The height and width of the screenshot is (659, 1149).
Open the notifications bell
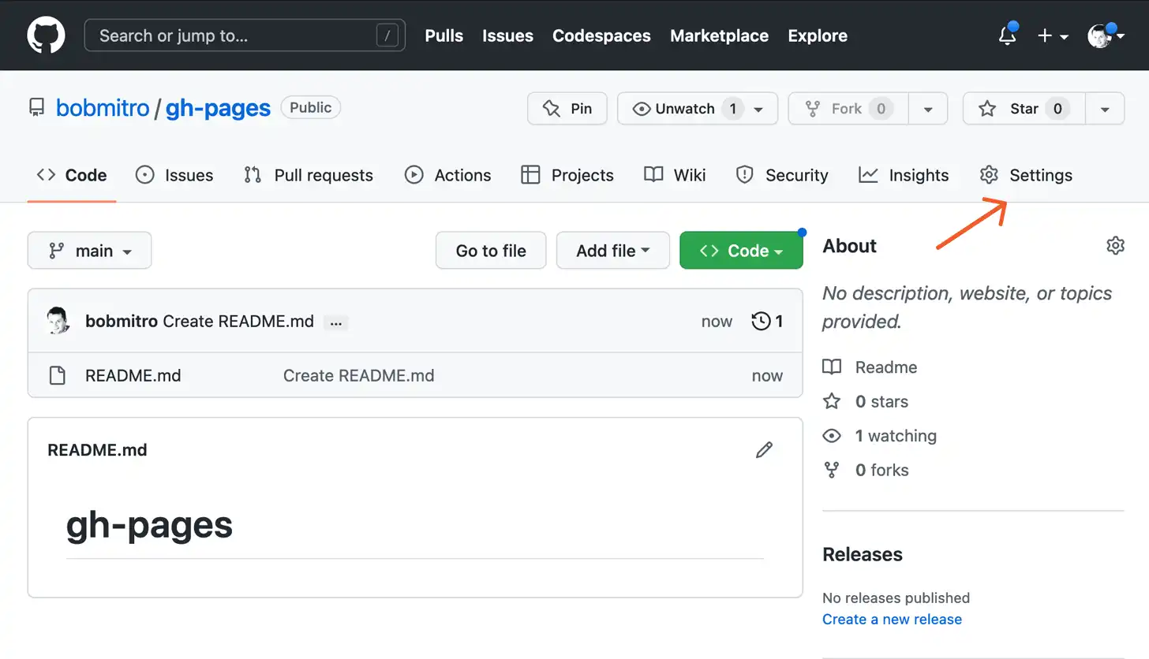pos(1007,35)
